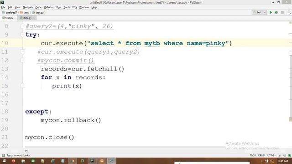Toggle fold marker at line 11
The image size is (292, 164).
coord(22,51)
